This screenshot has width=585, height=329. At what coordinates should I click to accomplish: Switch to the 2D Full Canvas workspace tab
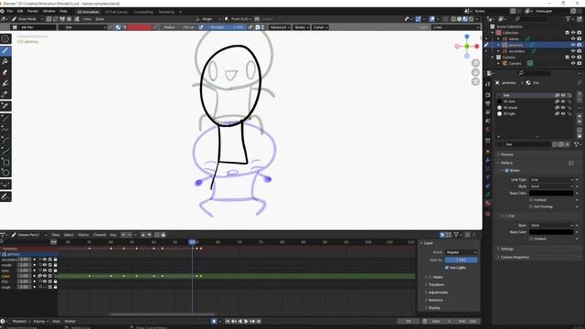[116, 12]
